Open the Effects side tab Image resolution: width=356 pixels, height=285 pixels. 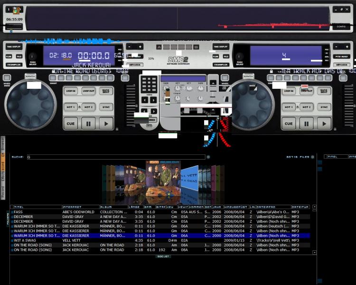coord(3,176)
